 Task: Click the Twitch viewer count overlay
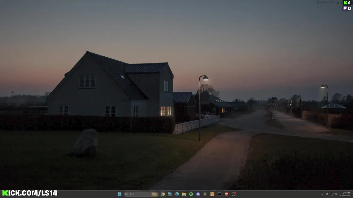point(347,8)
